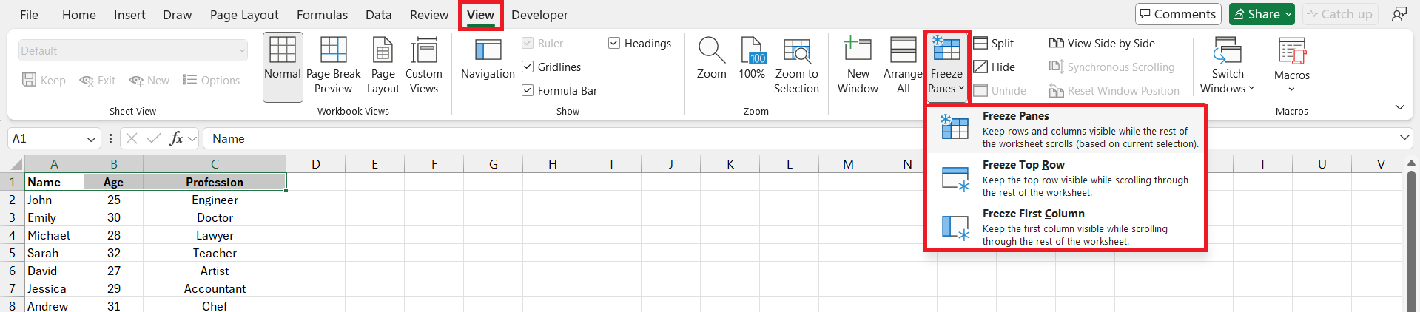Switch to the Developer tab

pyautogui.click(x=539, y=15)
